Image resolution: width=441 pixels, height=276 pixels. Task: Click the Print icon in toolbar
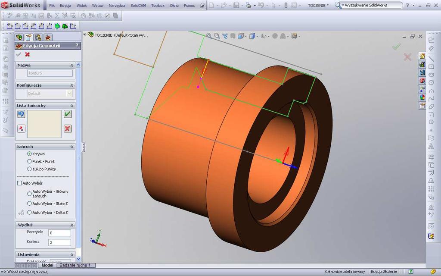(x=248, y=5)
